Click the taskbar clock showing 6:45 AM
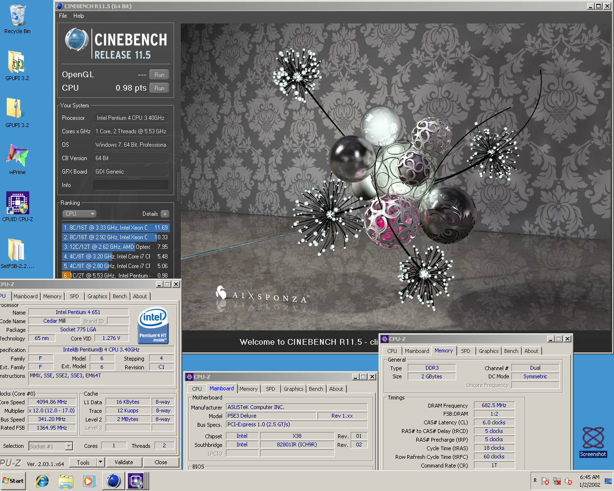Screen dimensions: 614x491 pyautogui.click(x=590, y=481)
